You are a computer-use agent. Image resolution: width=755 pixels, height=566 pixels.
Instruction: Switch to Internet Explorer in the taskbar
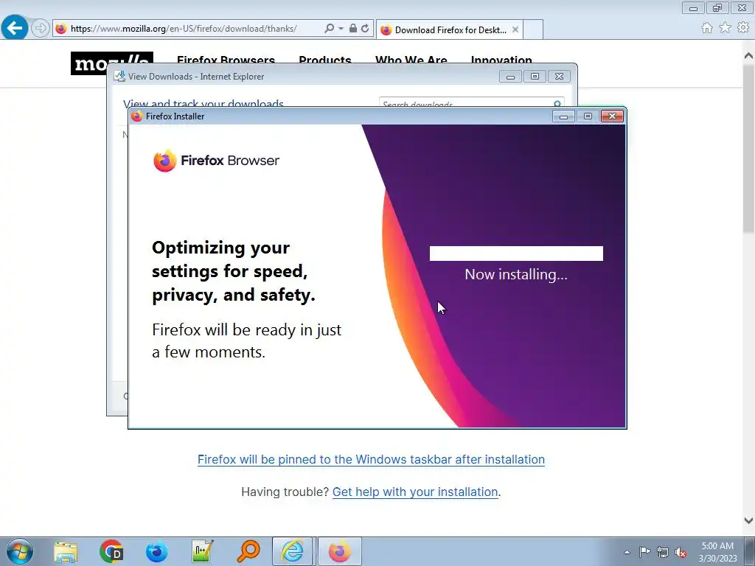292,551
